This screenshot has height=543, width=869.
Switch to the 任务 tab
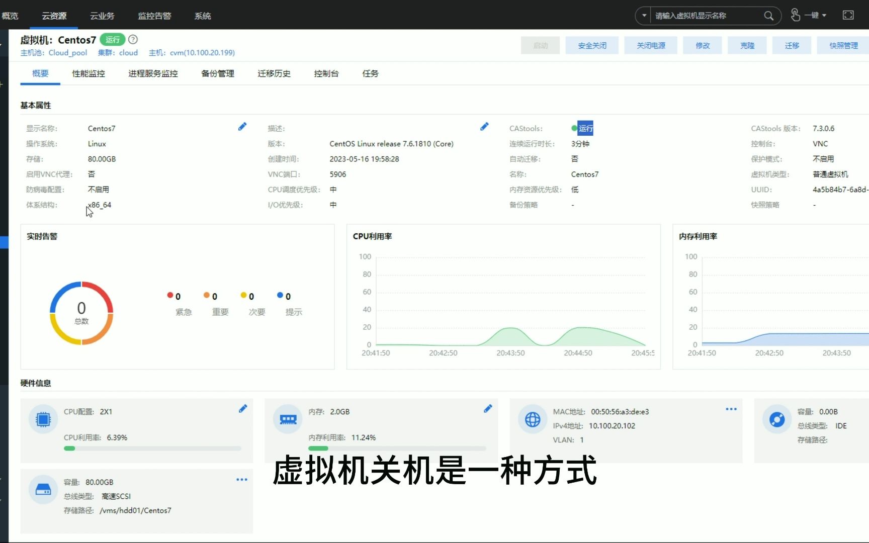[x=371, y=73]
